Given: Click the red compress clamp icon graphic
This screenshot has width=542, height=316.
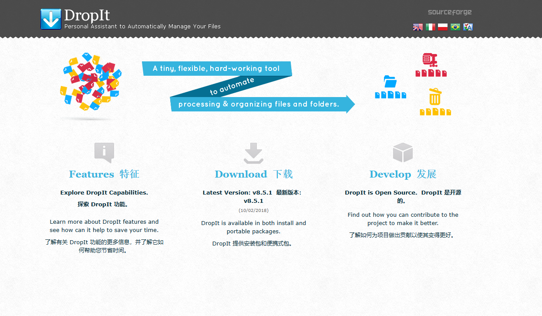Looking at the screenshot, I should click(x=430, y=60).
